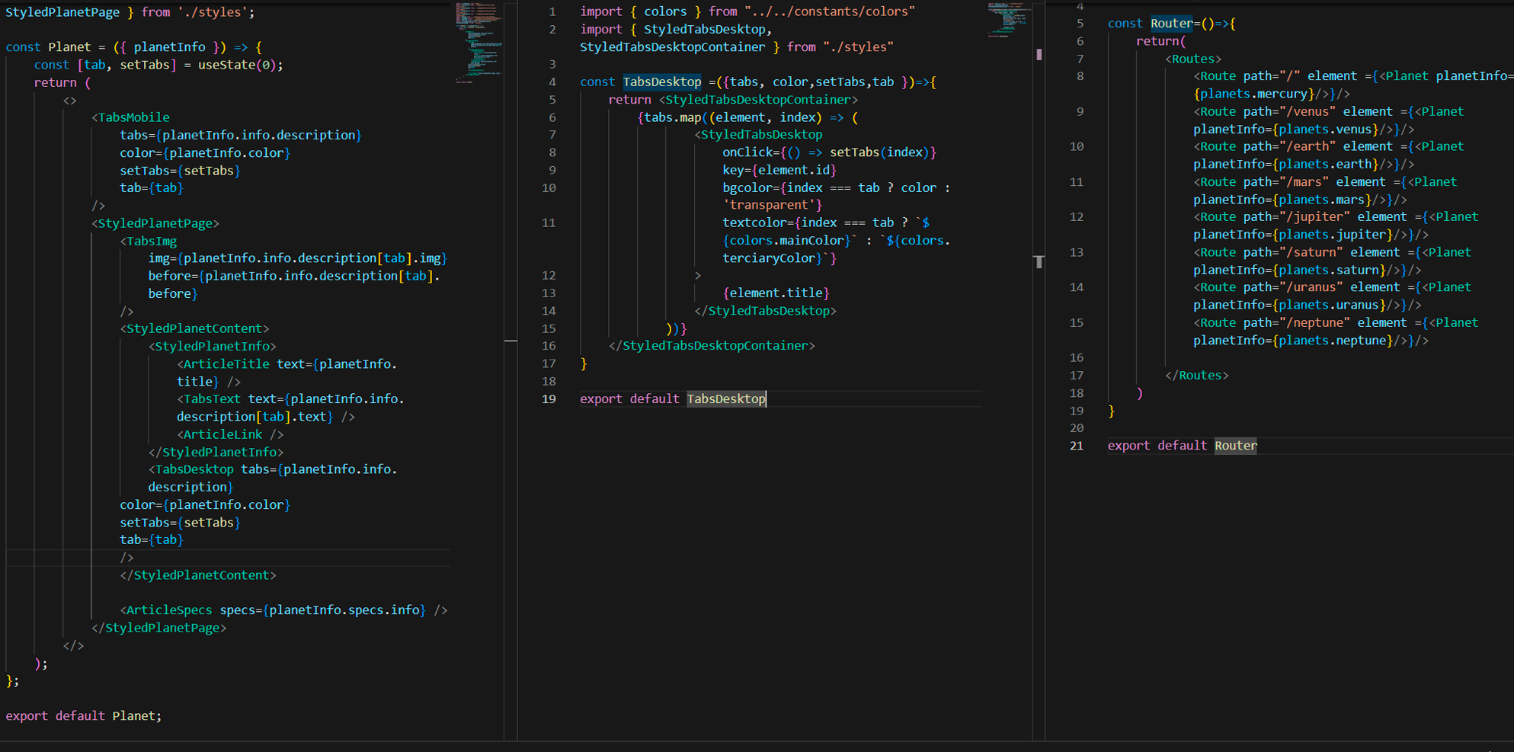
Task: Click 'export default Planet;' text
Action: pos(84,715)
